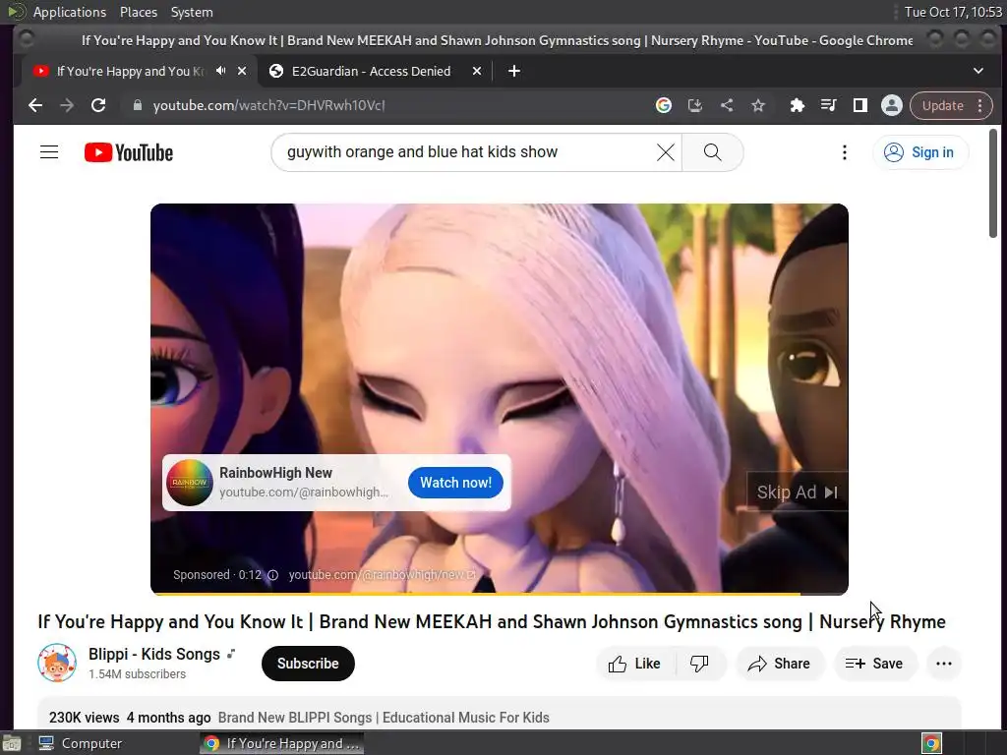Expand the video description box

(x=499, y=714)
